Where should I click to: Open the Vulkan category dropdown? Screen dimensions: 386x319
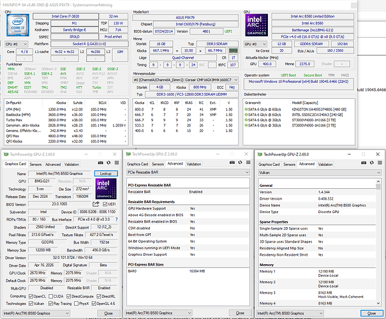click(320, 173)
